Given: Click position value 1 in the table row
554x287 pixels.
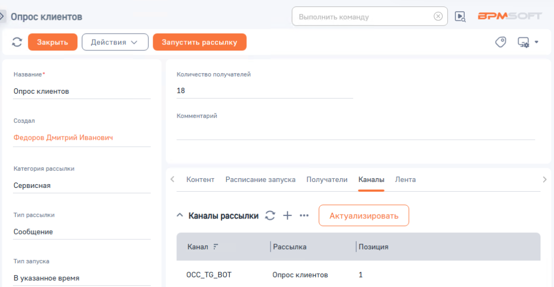Looking at the screenshot, I should [x=361, y=275].
